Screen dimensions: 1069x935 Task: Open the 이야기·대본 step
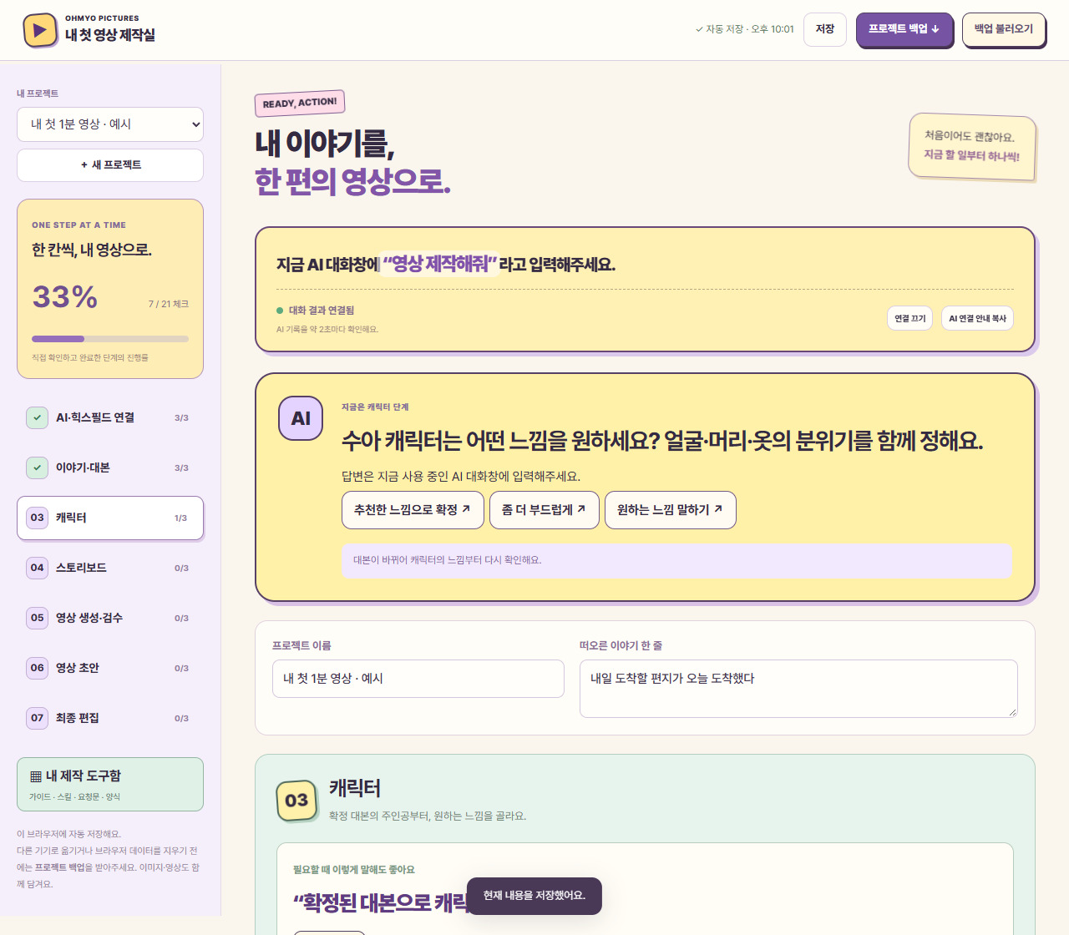(110, 467)
